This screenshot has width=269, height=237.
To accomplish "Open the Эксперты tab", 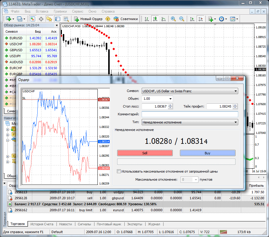I will [135, 224].
